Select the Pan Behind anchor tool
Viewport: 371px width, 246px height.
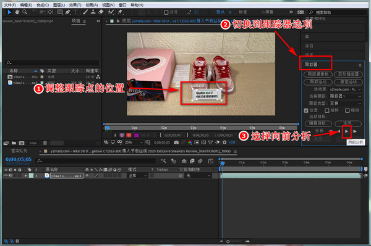pyautogui.click(x=50, y=12)
